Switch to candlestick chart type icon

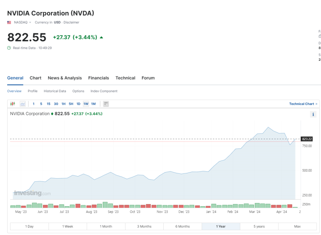[12, 104]
